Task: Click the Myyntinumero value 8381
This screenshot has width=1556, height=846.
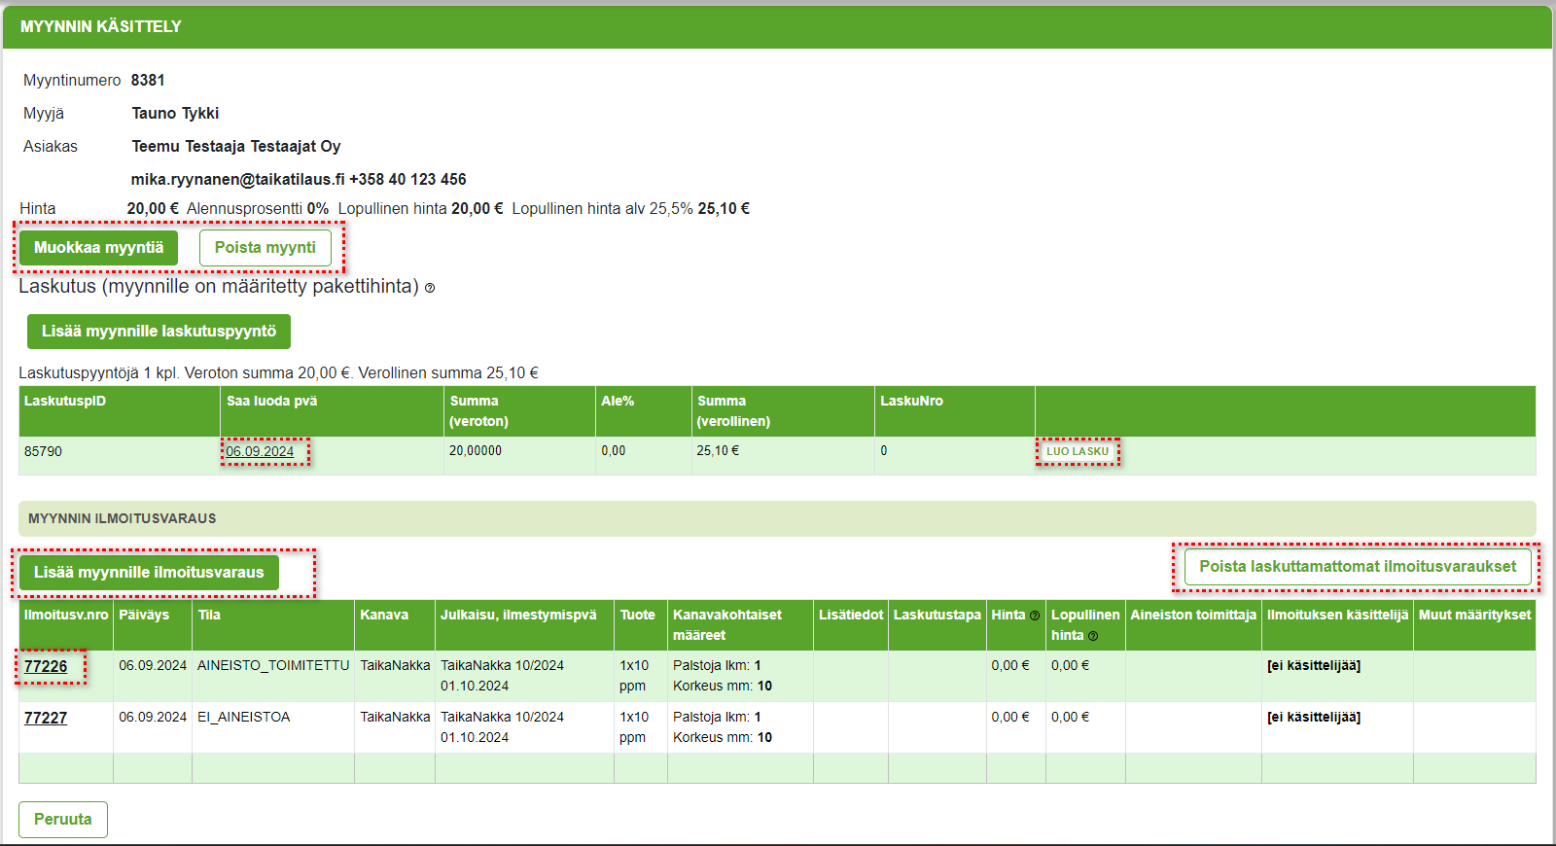Action: [x=148, y=80]
